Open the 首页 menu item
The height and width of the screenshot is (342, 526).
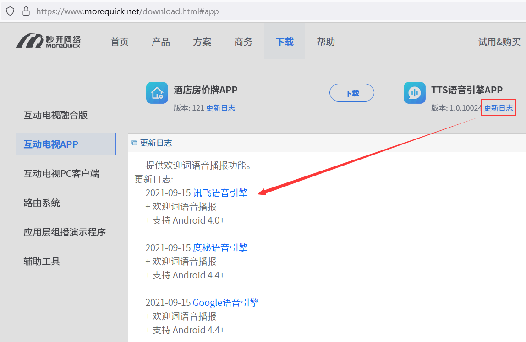click(x=120, y=42)
